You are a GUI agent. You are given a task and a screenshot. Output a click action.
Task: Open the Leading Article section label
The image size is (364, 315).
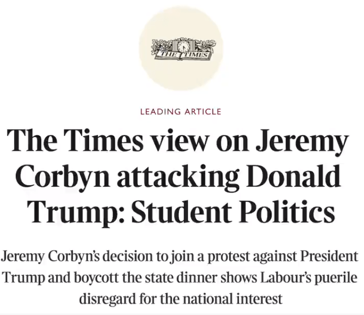[180, 112]
